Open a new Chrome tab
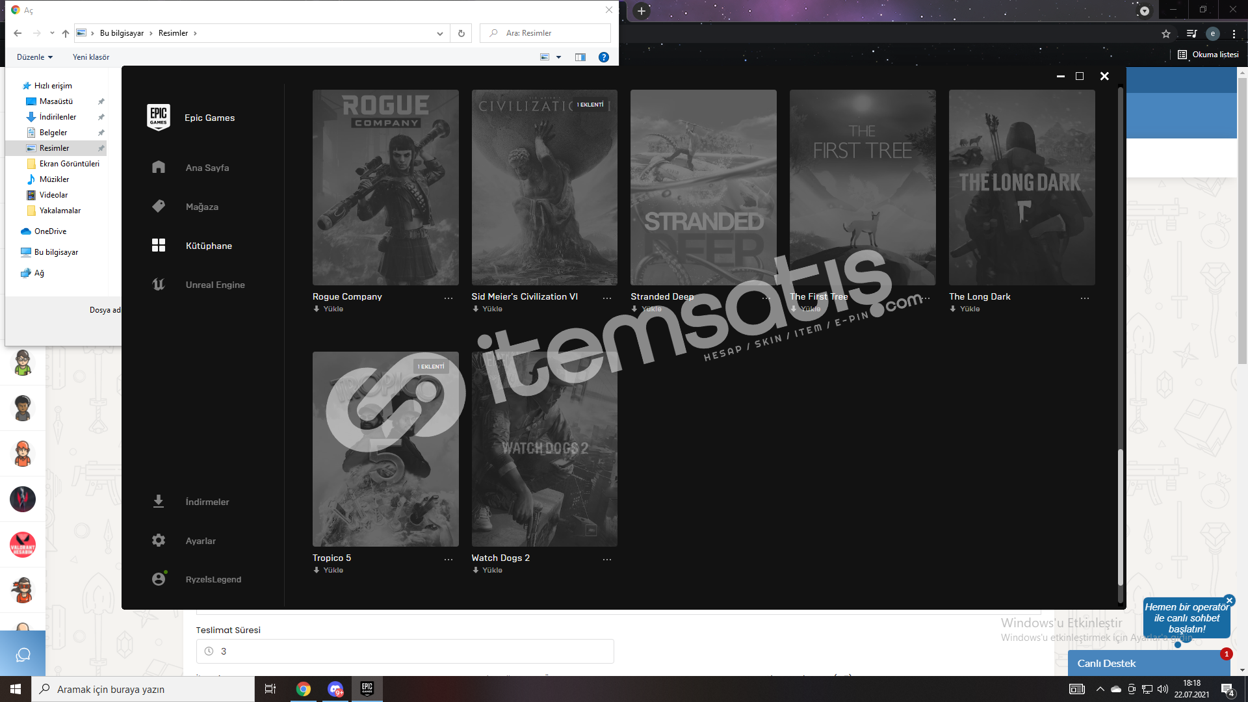Image resolution: width=1248 pixels, height=702 pixels. (x=642, y=11)
